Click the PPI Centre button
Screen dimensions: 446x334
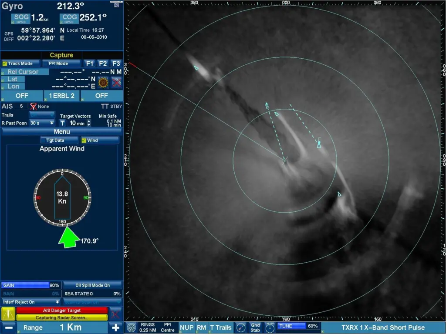point(168,327)
